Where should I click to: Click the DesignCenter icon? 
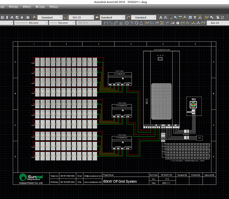tap(7, 17)
